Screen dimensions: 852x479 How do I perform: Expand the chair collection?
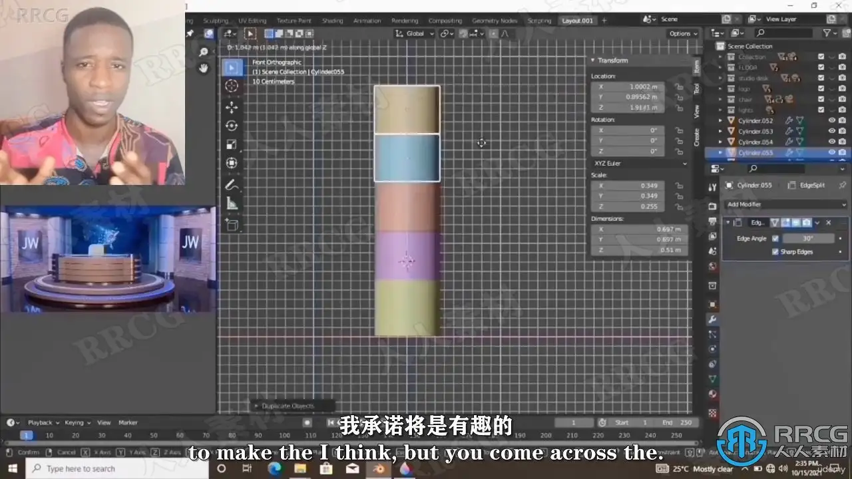pyautogui.click(x=720, y=99)
